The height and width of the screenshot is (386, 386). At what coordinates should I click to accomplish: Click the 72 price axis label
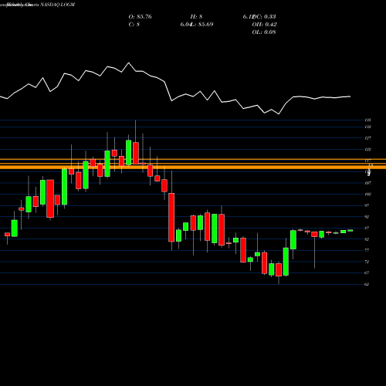tap(367, 262)
